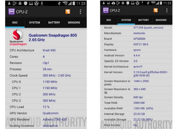Tap 1440 x 2560 resolution value
175x129 pixels.
point(141,81)
